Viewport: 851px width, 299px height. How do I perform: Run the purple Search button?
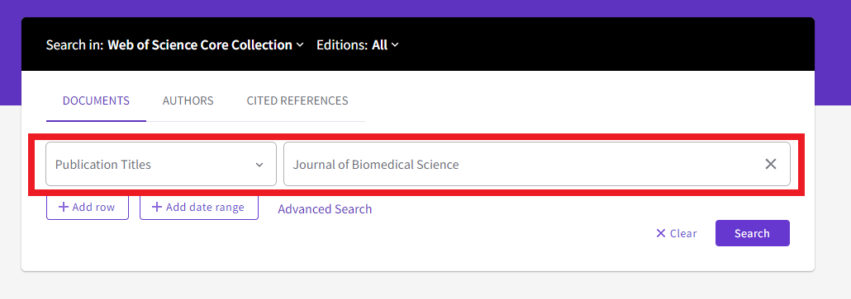pyautogui.click(x=752, y=233)
